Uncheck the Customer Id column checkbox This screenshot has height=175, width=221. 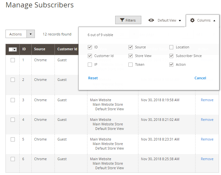[x=90, y=56]
